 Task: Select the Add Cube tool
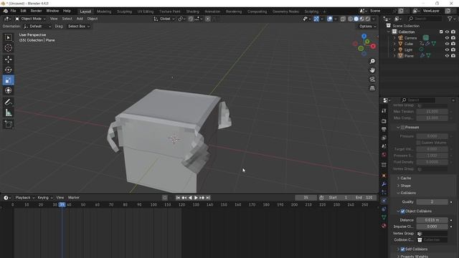8,124
